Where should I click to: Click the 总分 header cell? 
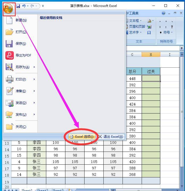coord(132,71)
